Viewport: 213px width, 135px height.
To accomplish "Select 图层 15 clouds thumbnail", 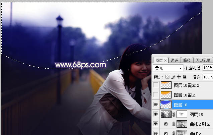I will point(166,114).
